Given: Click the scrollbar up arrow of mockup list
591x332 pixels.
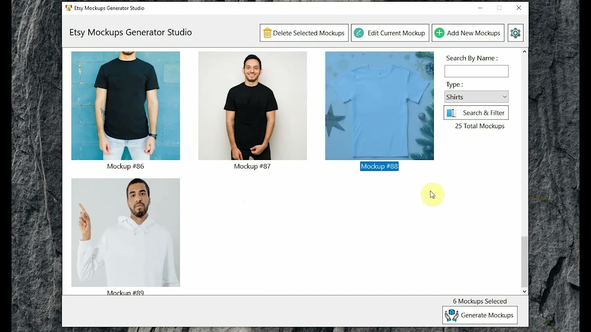Looking at the screenshot, I should click(524, 52).
